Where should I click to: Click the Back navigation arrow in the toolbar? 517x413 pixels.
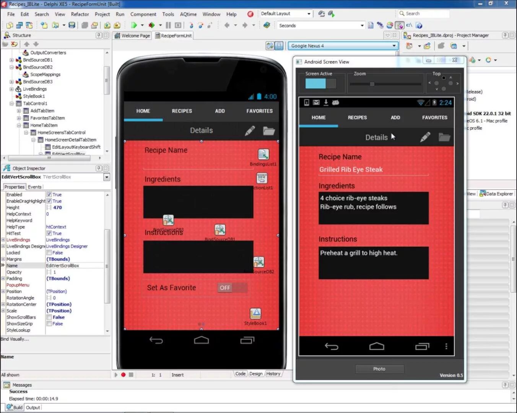[227, 25]
